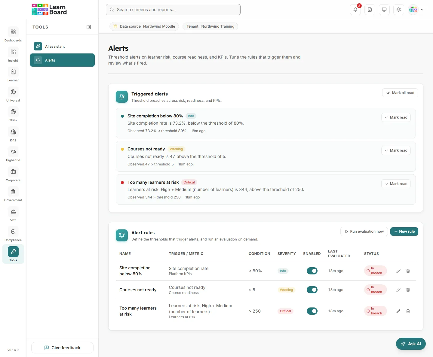This screenshot has height=357, width=433.
Task: Click Run evaluation now
Action: pos(364,231)
